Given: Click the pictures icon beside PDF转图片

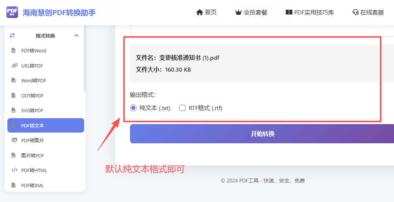Looking at the screenshot, I should pyautogui.click(x=14, y=140).
